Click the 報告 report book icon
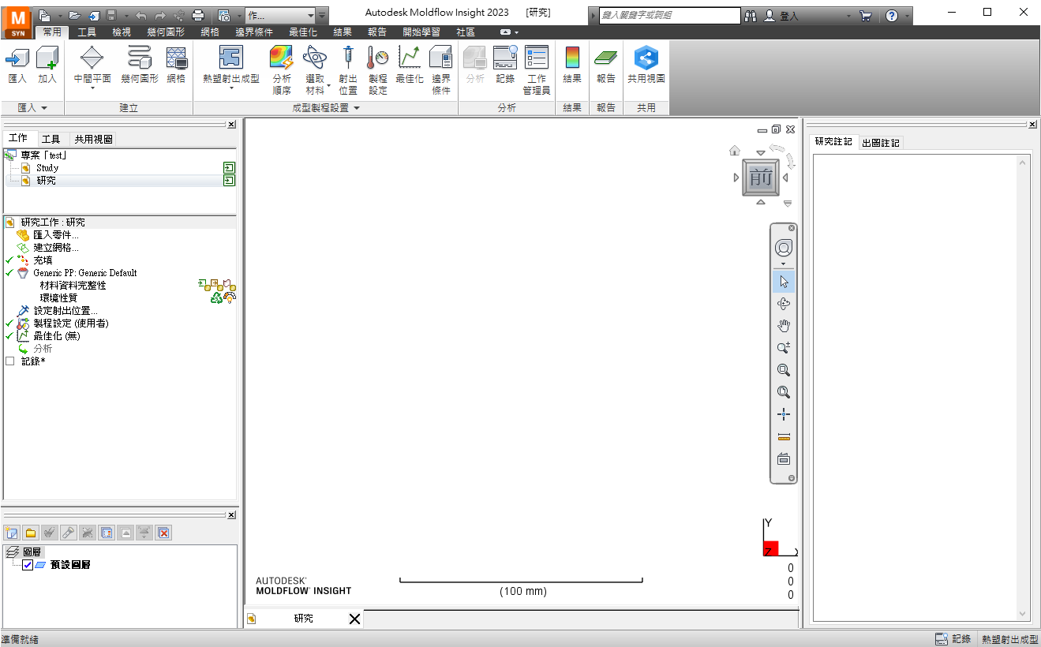Viewport: 1041px width, 647px height. [x=606, y=63]
